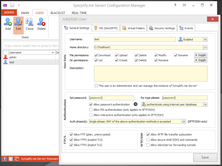Toggle the Modify file permission checkbox
Viewport: 222px width, 166px height.
tap(156, 55)
